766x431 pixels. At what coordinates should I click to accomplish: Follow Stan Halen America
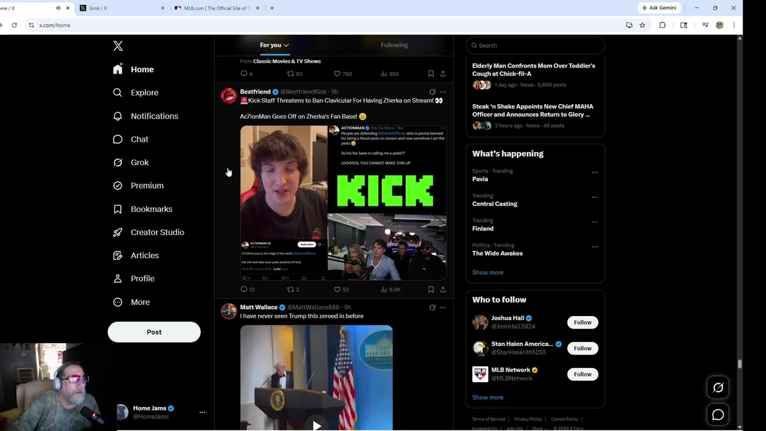pos(582,348)
